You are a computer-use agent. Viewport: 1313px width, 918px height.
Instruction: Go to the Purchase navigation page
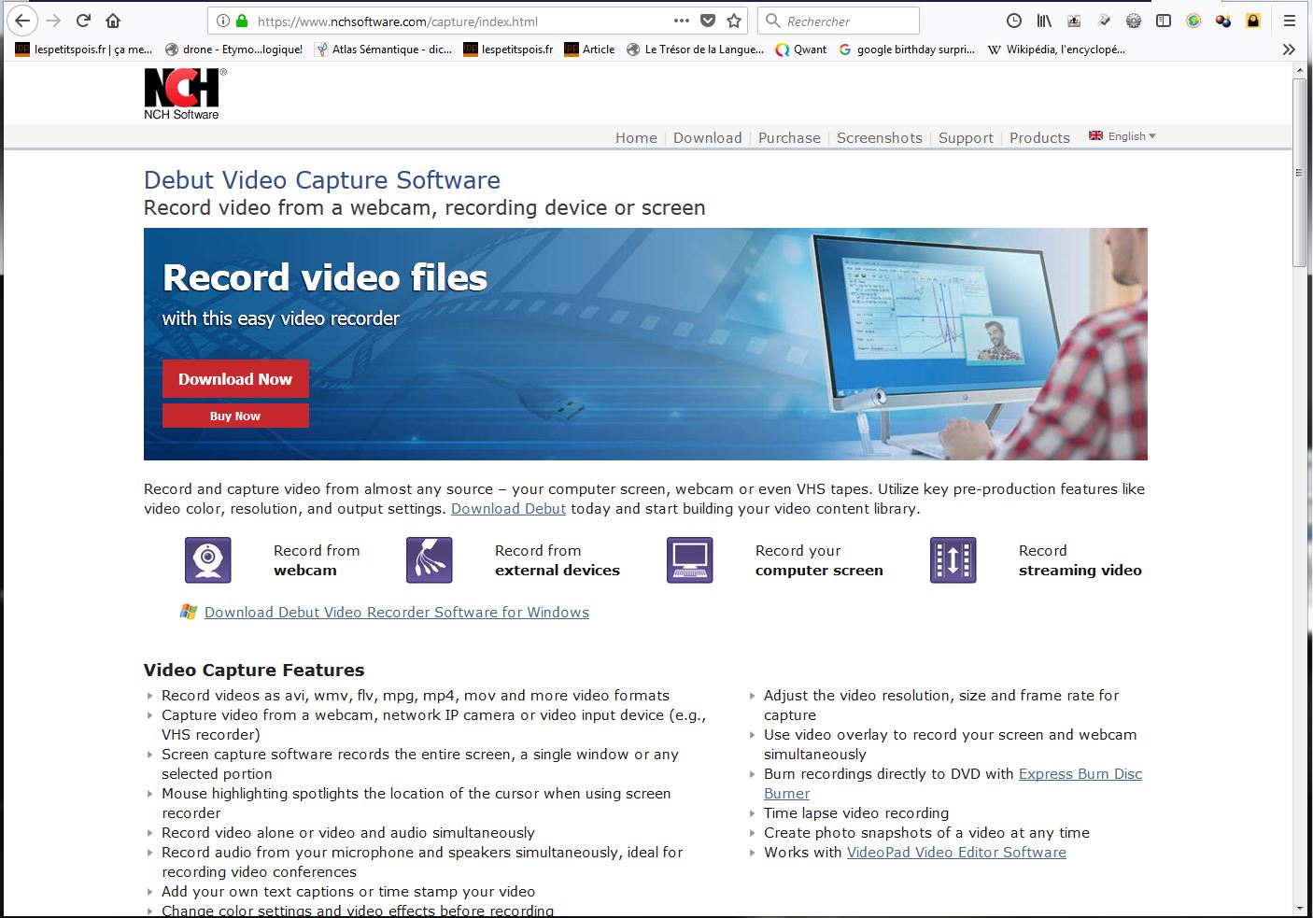click(x=789, y=137)
